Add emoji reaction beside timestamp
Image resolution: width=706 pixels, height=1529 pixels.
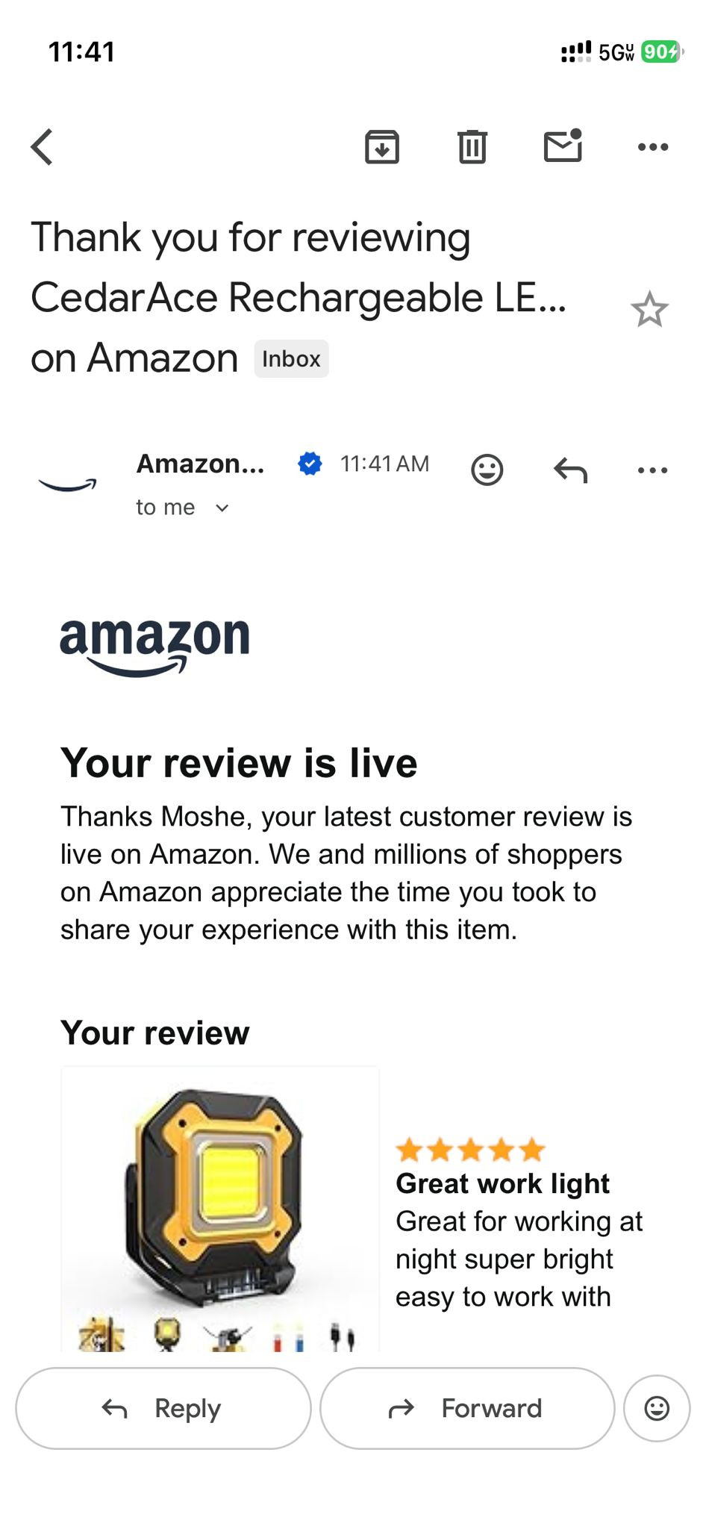pos(487,470)
